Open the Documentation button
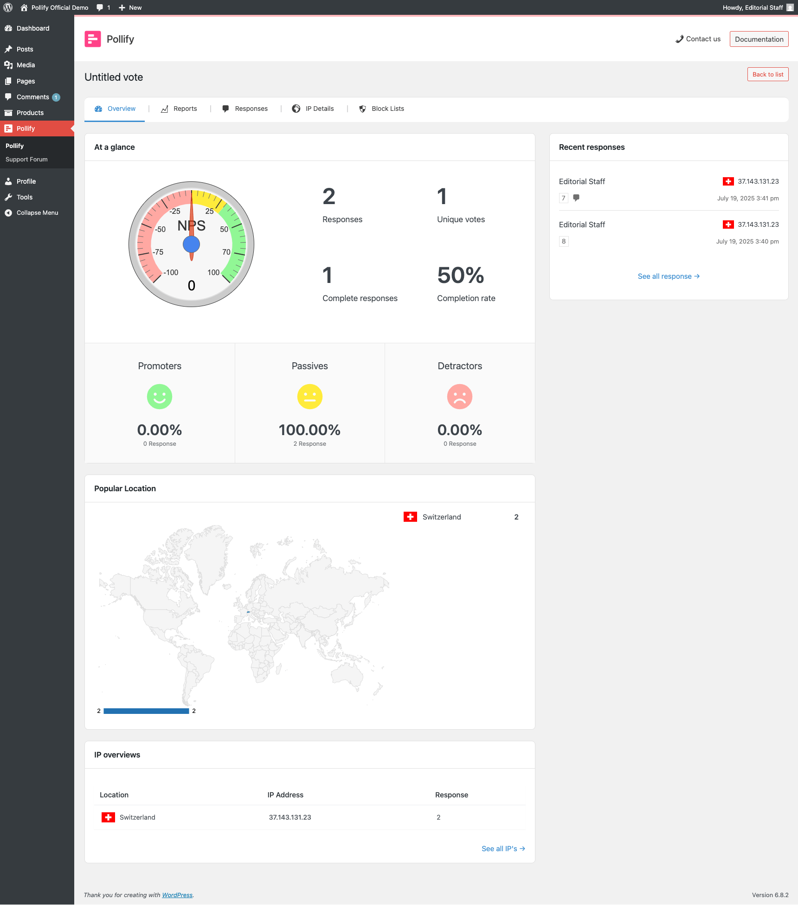 [x=759, y=39]
